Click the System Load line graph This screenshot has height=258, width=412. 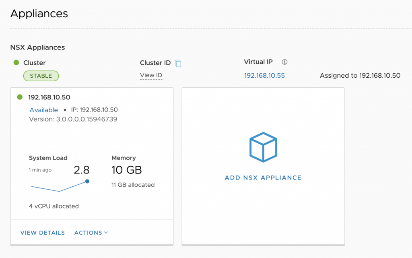(60, 186)
